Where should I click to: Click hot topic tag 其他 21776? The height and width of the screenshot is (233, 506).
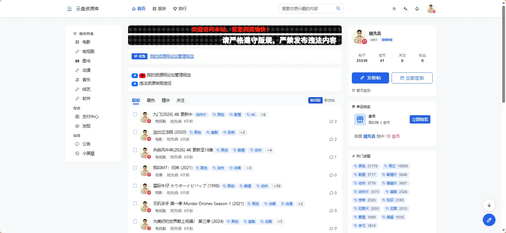click(366, 166)
